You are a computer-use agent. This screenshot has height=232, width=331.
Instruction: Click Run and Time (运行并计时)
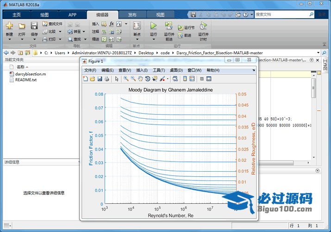[x=203, y=31]
